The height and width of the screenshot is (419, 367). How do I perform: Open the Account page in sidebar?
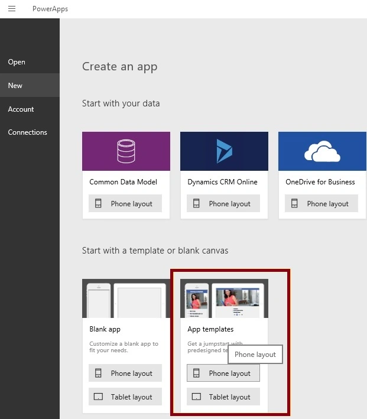[30, 109]
